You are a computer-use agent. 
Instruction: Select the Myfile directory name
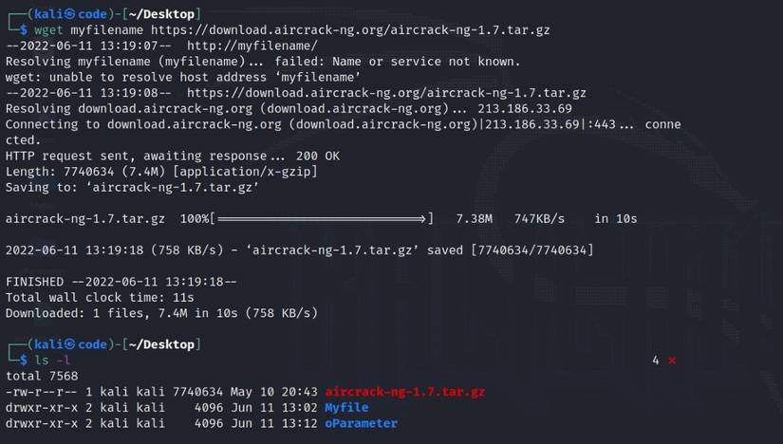pyautogui.click(x=346, y=407)
